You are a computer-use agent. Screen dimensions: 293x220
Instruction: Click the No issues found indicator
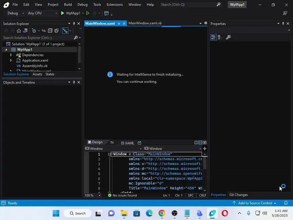(122, 195)
